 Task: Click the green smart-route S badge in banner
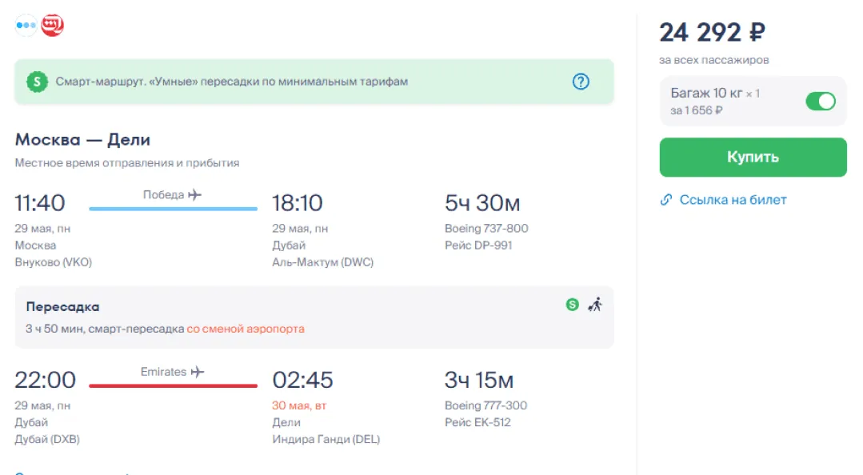point(37,82)
